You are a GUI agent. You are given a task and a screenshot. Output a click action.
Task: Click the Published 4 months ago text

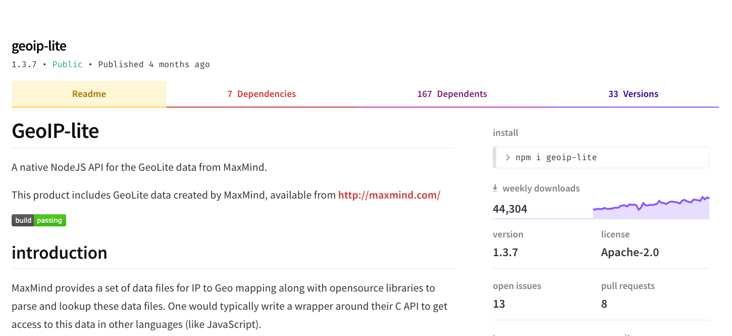[x=154, y=64]
